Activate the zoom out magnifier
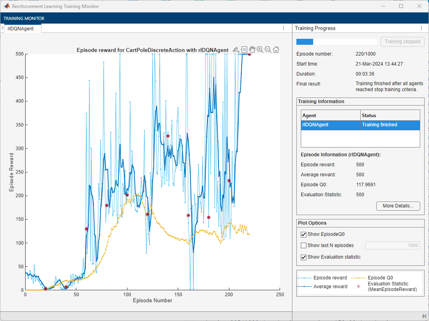429x321 pixels. coord(268,50)
